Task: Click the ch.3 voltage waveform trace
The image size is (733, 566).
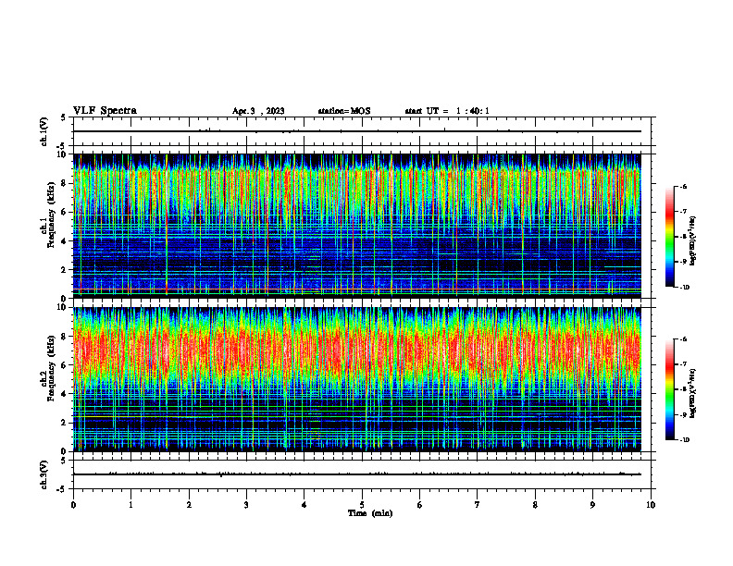Action: [x=357, y=474]
